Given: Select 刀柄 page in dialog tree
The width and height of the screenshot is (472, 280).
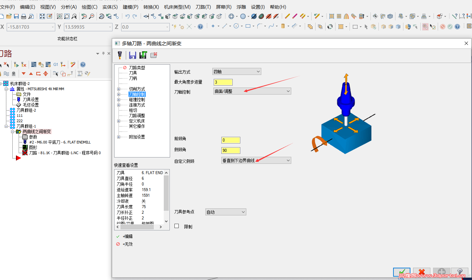Looking at the screenshot, I should click(x=133, y=78).
